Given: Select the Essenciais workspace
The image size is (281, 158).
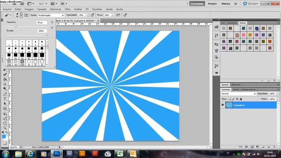Looking at the screenshot, I should click(197, 4).
